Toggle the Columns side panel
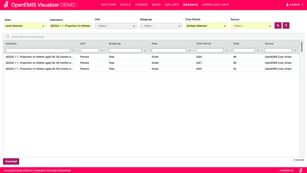This screenshot has width=307, height=173. (x=302, y=46)
